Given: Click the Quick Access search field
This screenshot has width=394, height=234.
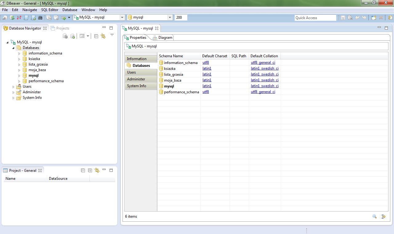Looking at the screenshot, I should (316, 18).
